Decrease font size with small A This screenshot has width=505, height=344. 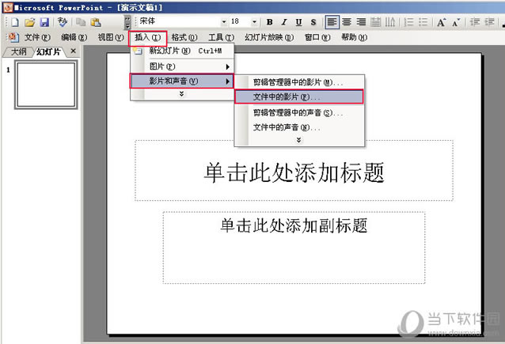click(x=456, y=22)
